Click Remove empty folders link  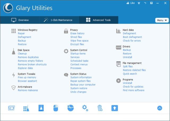[x=30, y=61]
